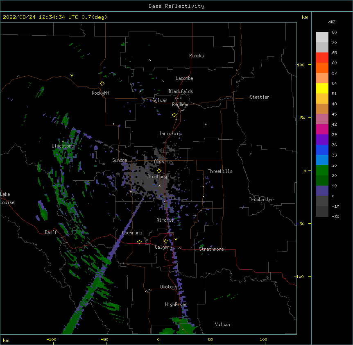This screenshot has width=353, height=345.
Task: Select the Strathmore label
Action: pos(211,249)
